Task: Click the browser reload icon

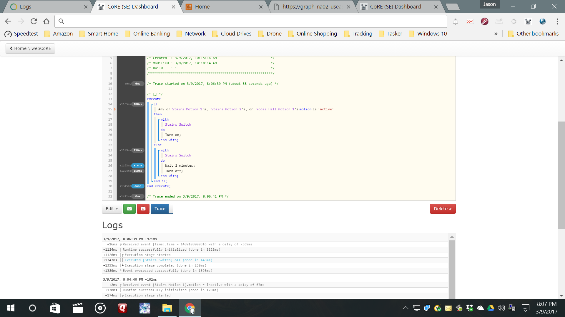Action: tap(34, 21)
